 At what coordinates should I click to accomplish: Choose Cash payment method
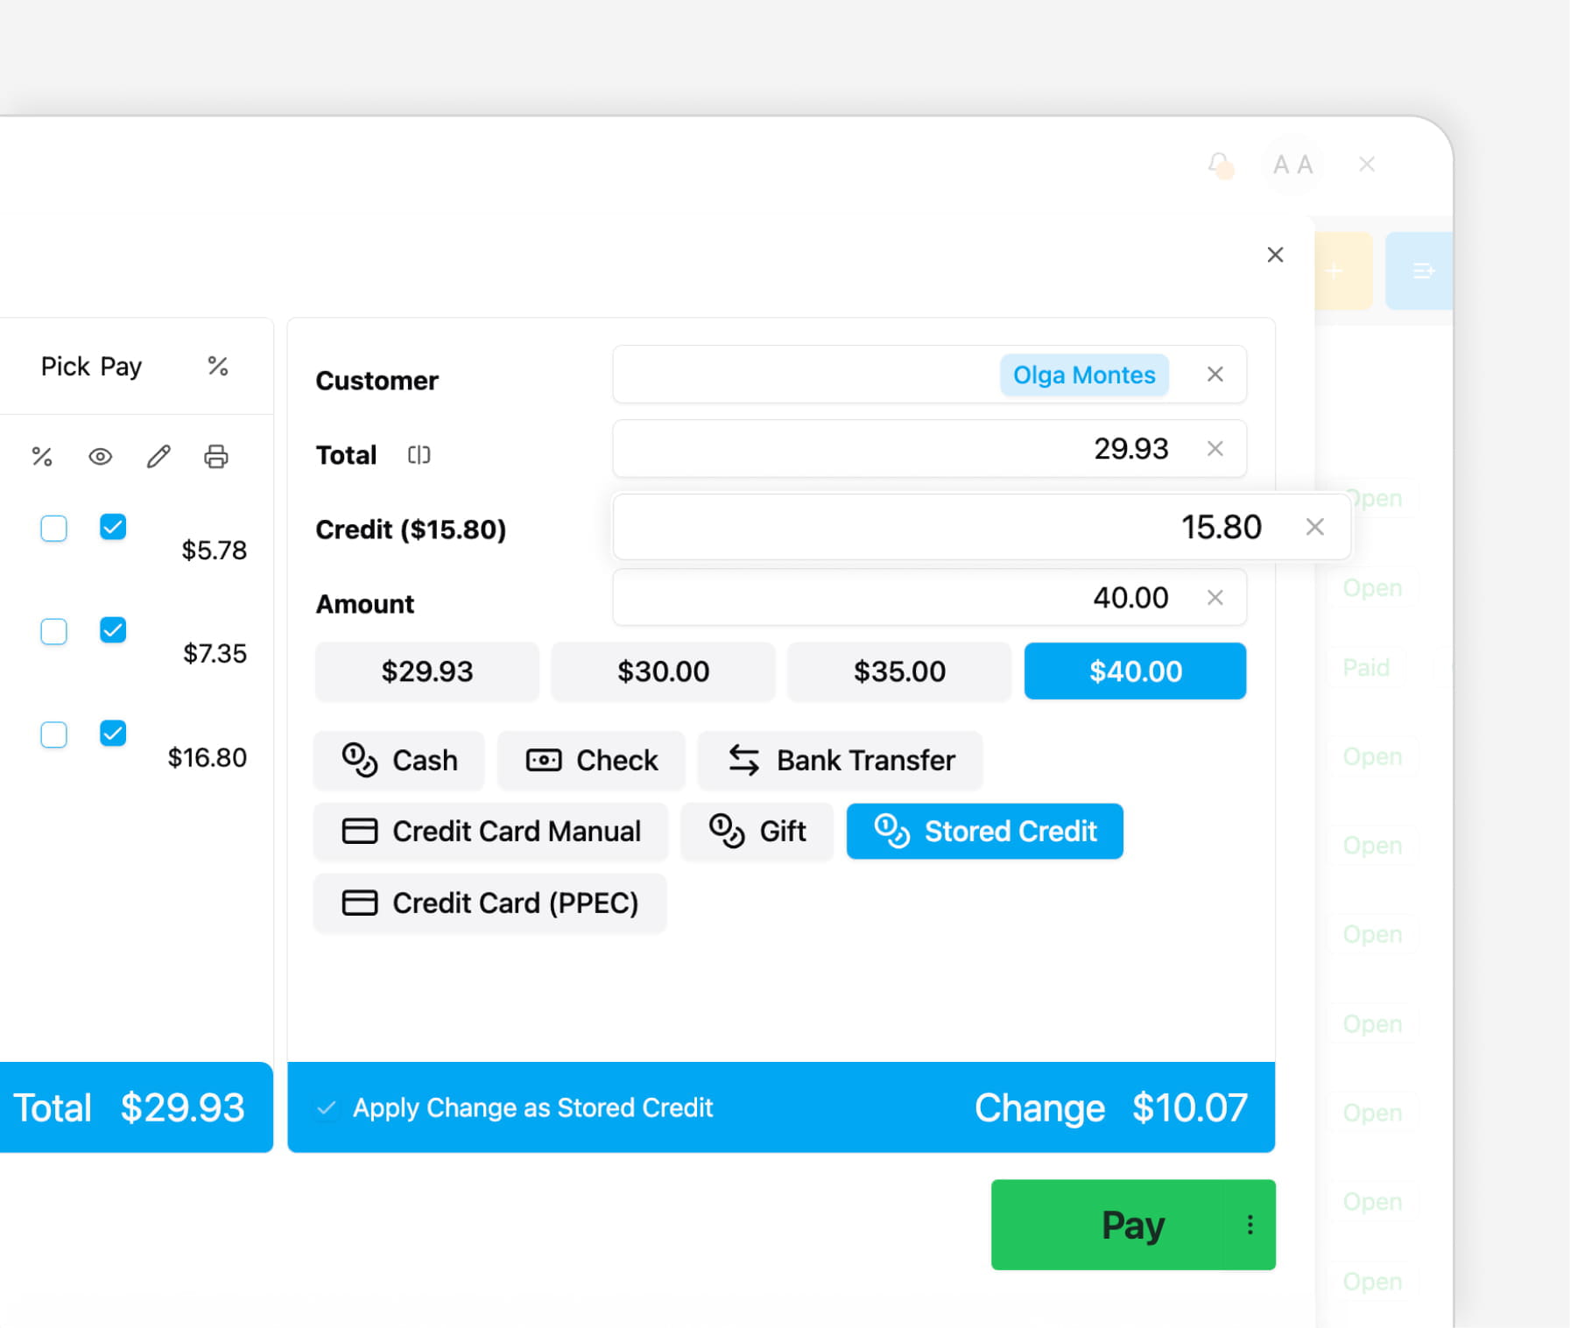pos(399,760)
